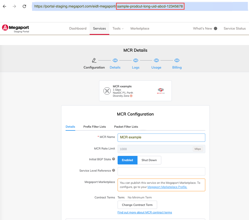Screen dimensions: 249x220
Task: Expand the Tools navigation dropdown
Action: pos(118,28)
